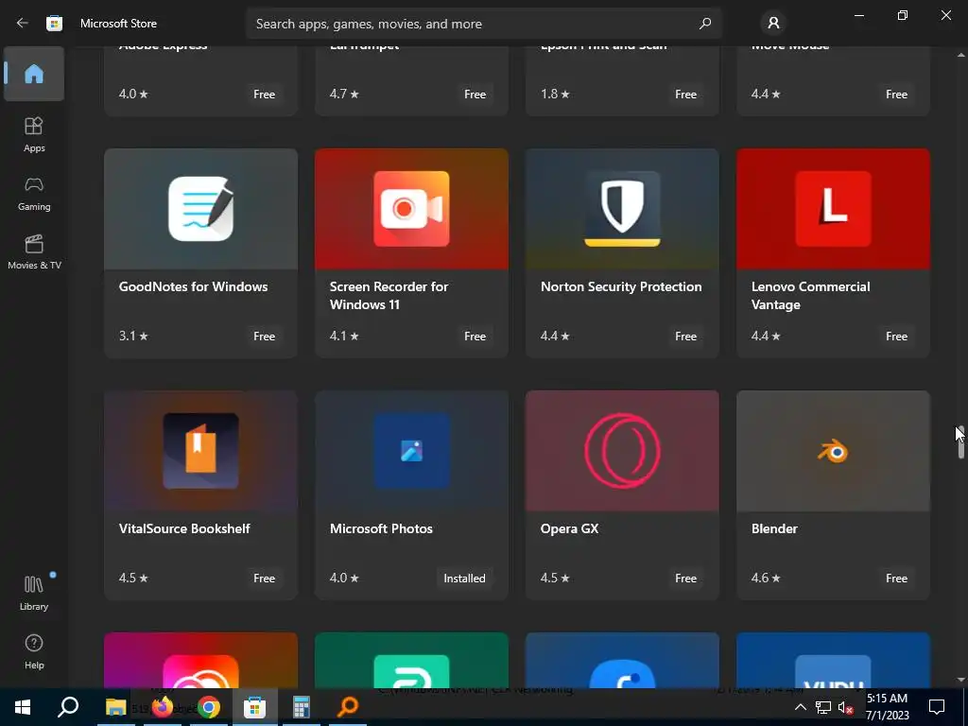
Task: Click the orange magnifier taskbar app icon
Action: click(x=348, y=707)
